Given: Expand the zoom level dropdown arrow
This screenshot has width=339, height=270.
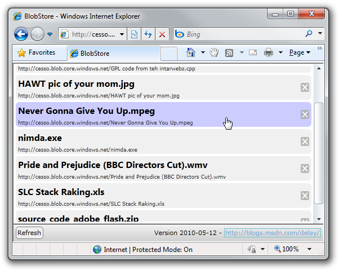Looking at the screenshot, I should click(310, 249).
